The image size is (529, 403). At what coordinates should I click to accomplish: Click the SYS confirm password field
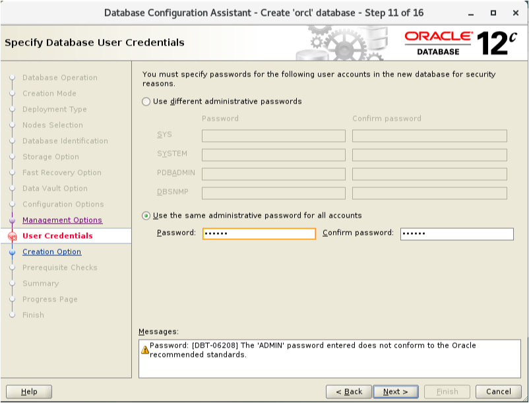pos(429,136)
